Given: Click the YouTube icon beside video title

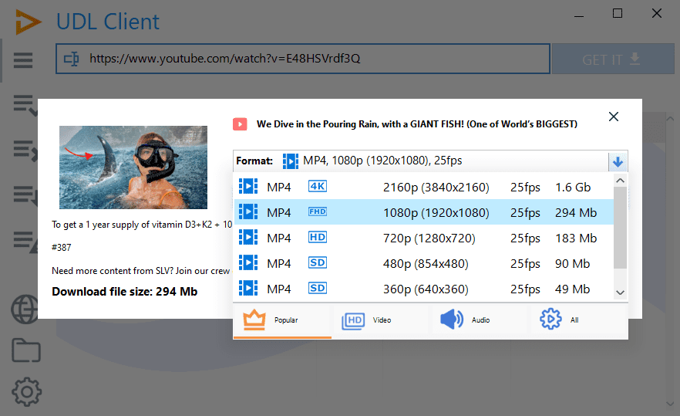Looking at the screenshot, I should (x=240, y=124).
